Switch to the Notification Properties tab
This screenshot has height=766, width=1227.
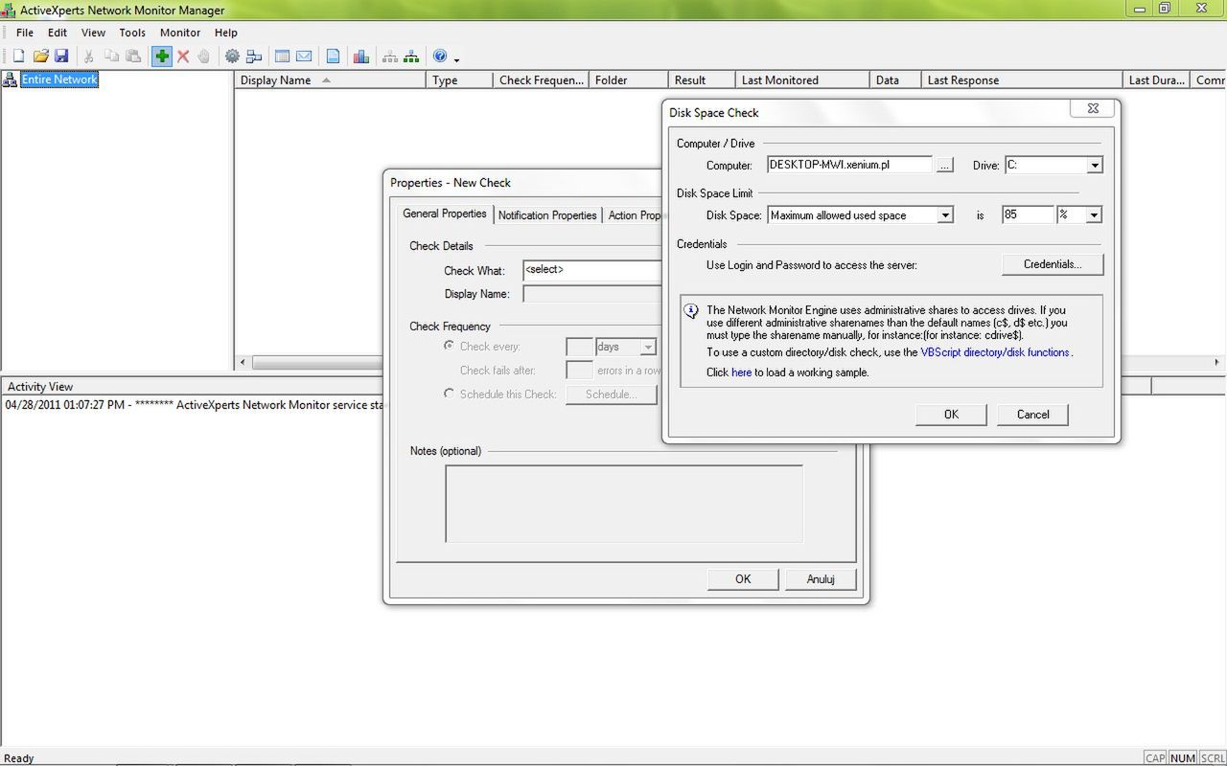[x=547, y=215]
